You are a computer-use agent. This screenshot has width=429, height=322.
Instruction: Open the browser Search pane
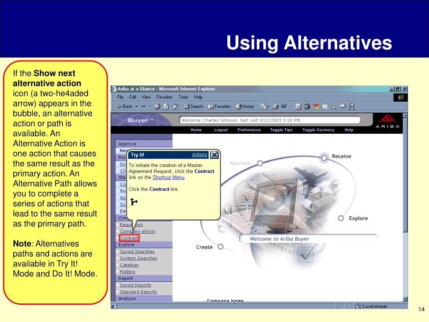tap(194, 106)
